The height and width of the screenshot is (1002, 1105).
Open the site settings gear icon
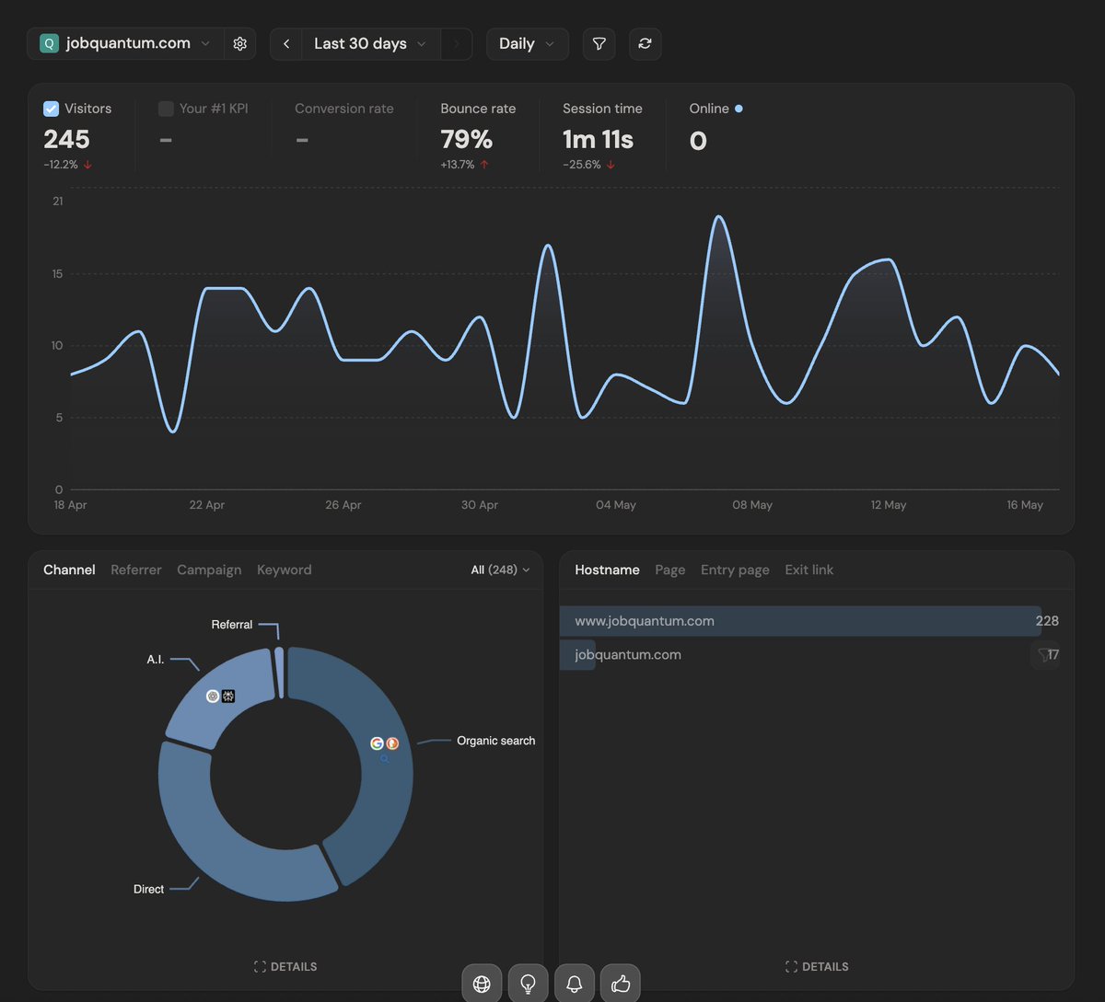(x=239, y=43)
